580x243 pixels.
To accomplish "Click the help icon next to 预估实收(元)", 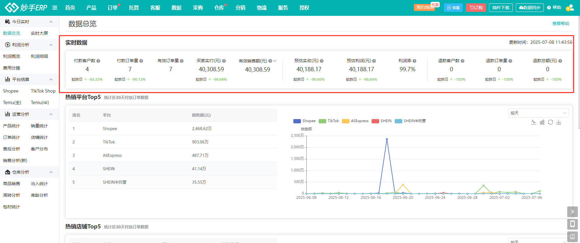I will coord(322,61).
